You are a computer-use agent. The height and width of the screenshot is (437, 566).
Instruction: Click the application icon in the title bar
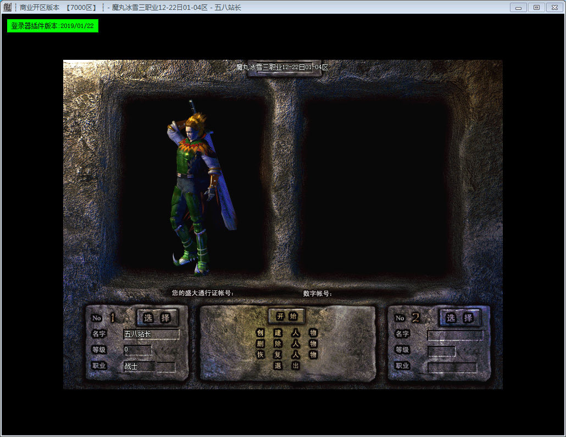7,7
